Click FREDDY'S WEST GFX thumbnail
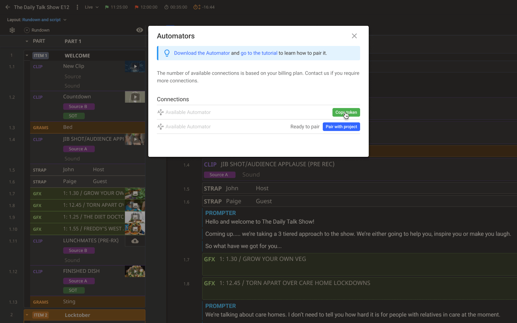517x323 pixels. (135, 229)
